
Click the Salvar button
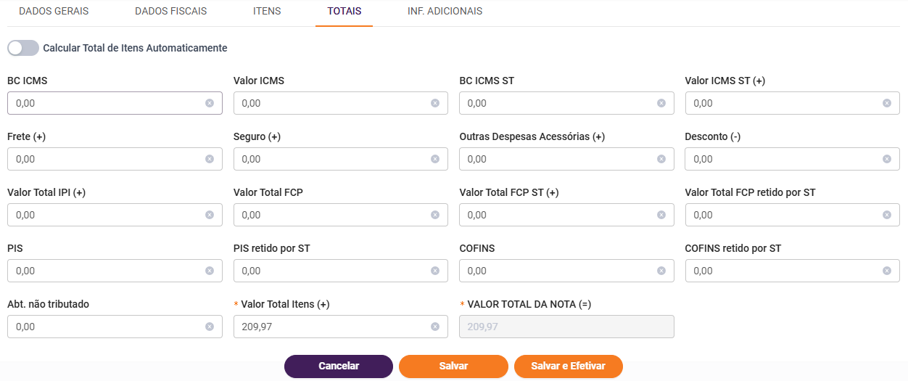(x=453, y=366)
